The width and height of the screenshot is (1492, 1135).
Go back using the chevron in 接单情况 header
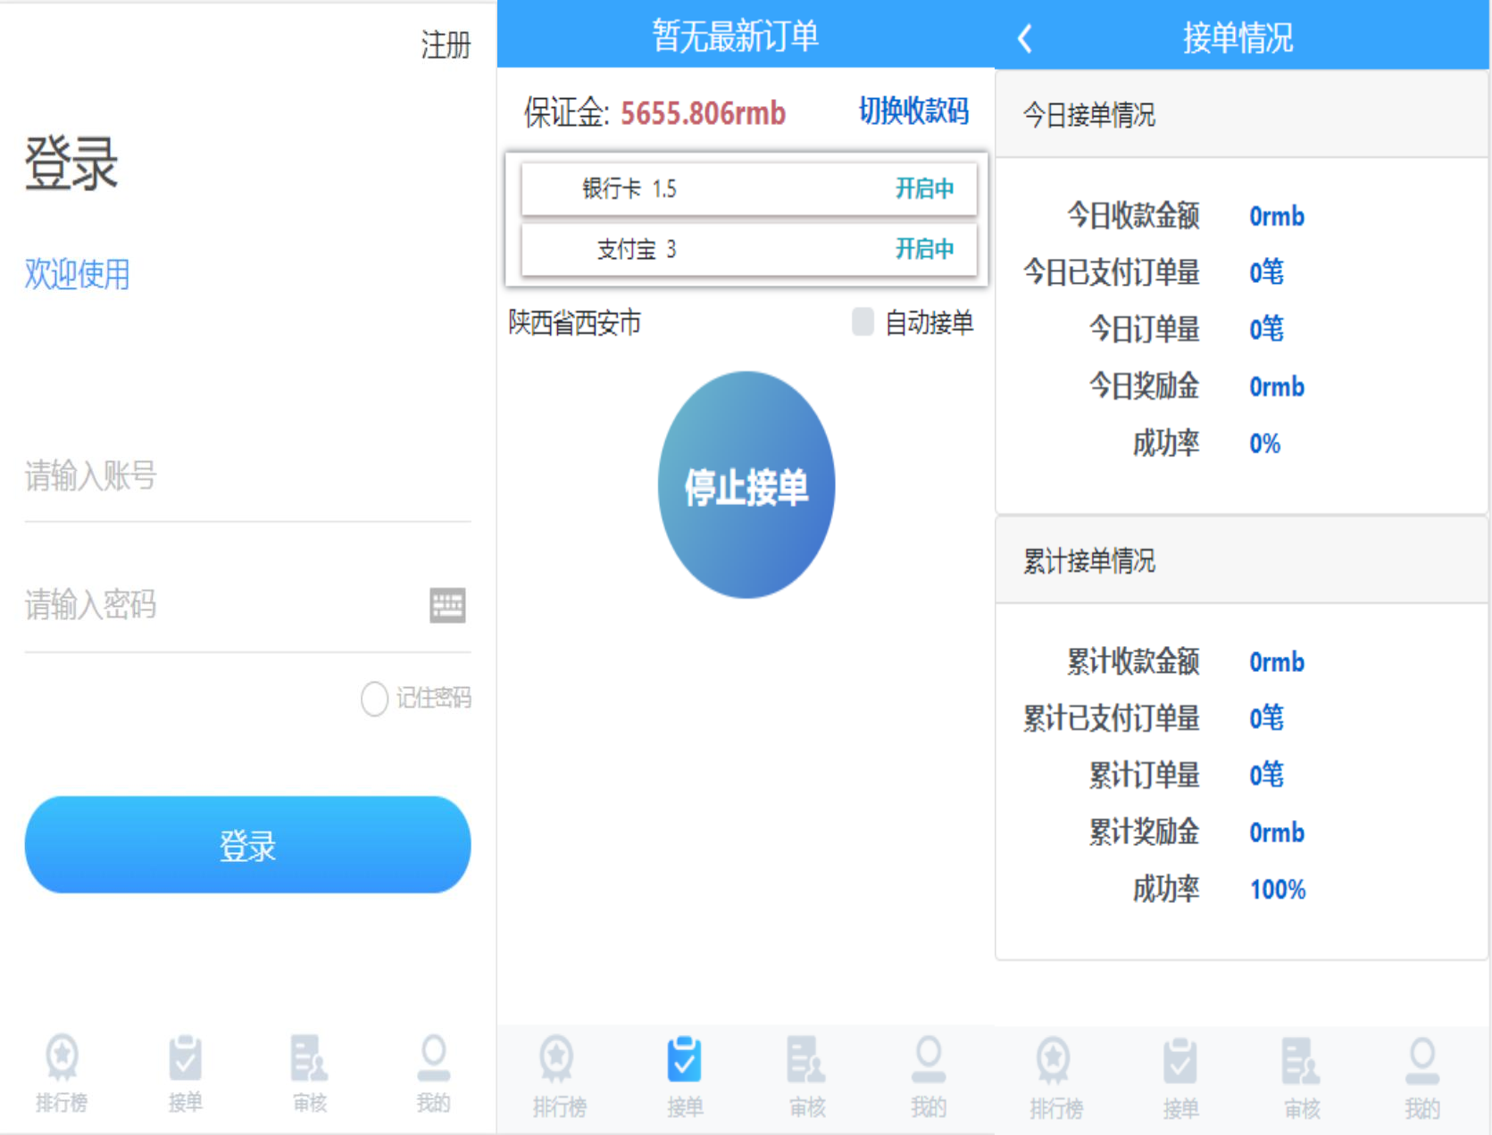[1025, 38]
